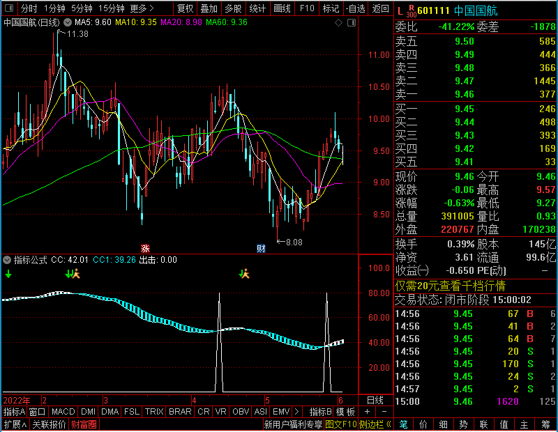Open 图文F10 info page
This screenshot has height=432, width=558.
pyautogui.click(x=341, y=424)
